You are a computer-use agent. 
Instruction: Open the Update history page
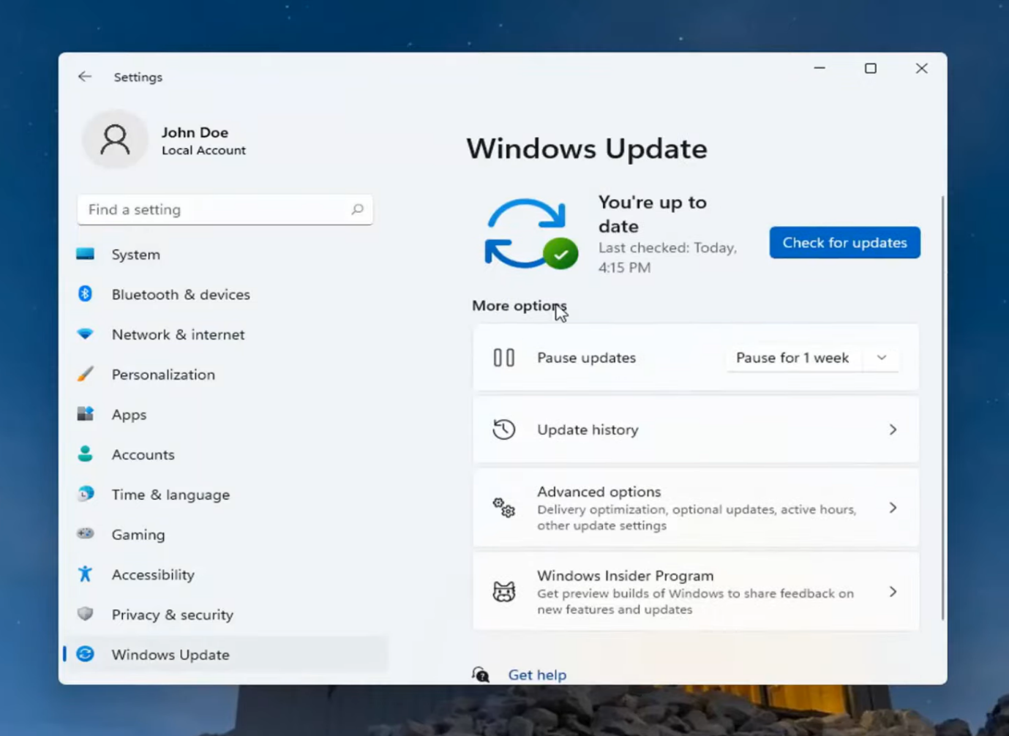click(696, 429)
